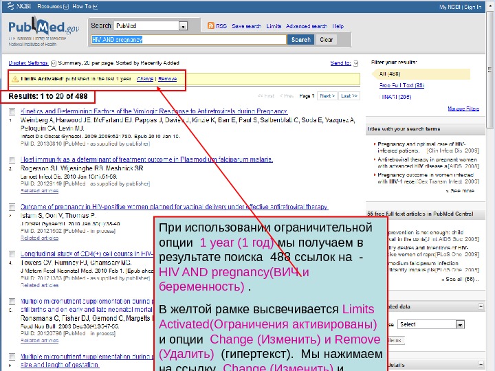Check the box for Kinetics and Determining Factors article
This screenshot has width=495, height=371.
tap(12, 111)
